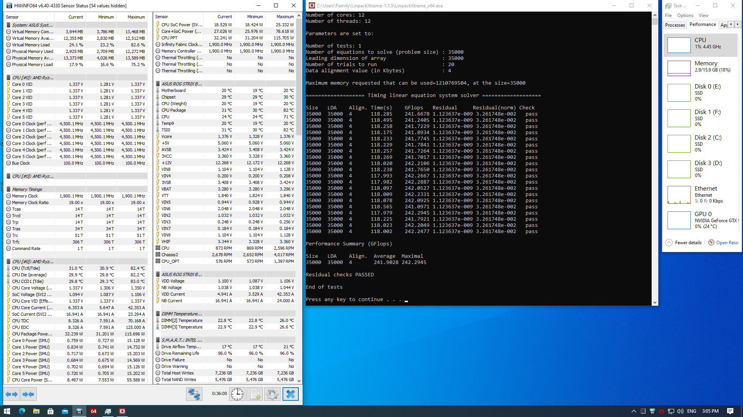Select Task Manager Performance tab
This screenshot has height=417, width=743.
tap(702, 24)
